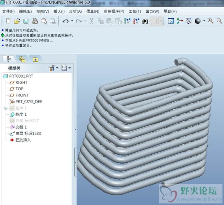
Task: Regenerate the model with the regenerate icon
Action: click(x=127, y=21)
